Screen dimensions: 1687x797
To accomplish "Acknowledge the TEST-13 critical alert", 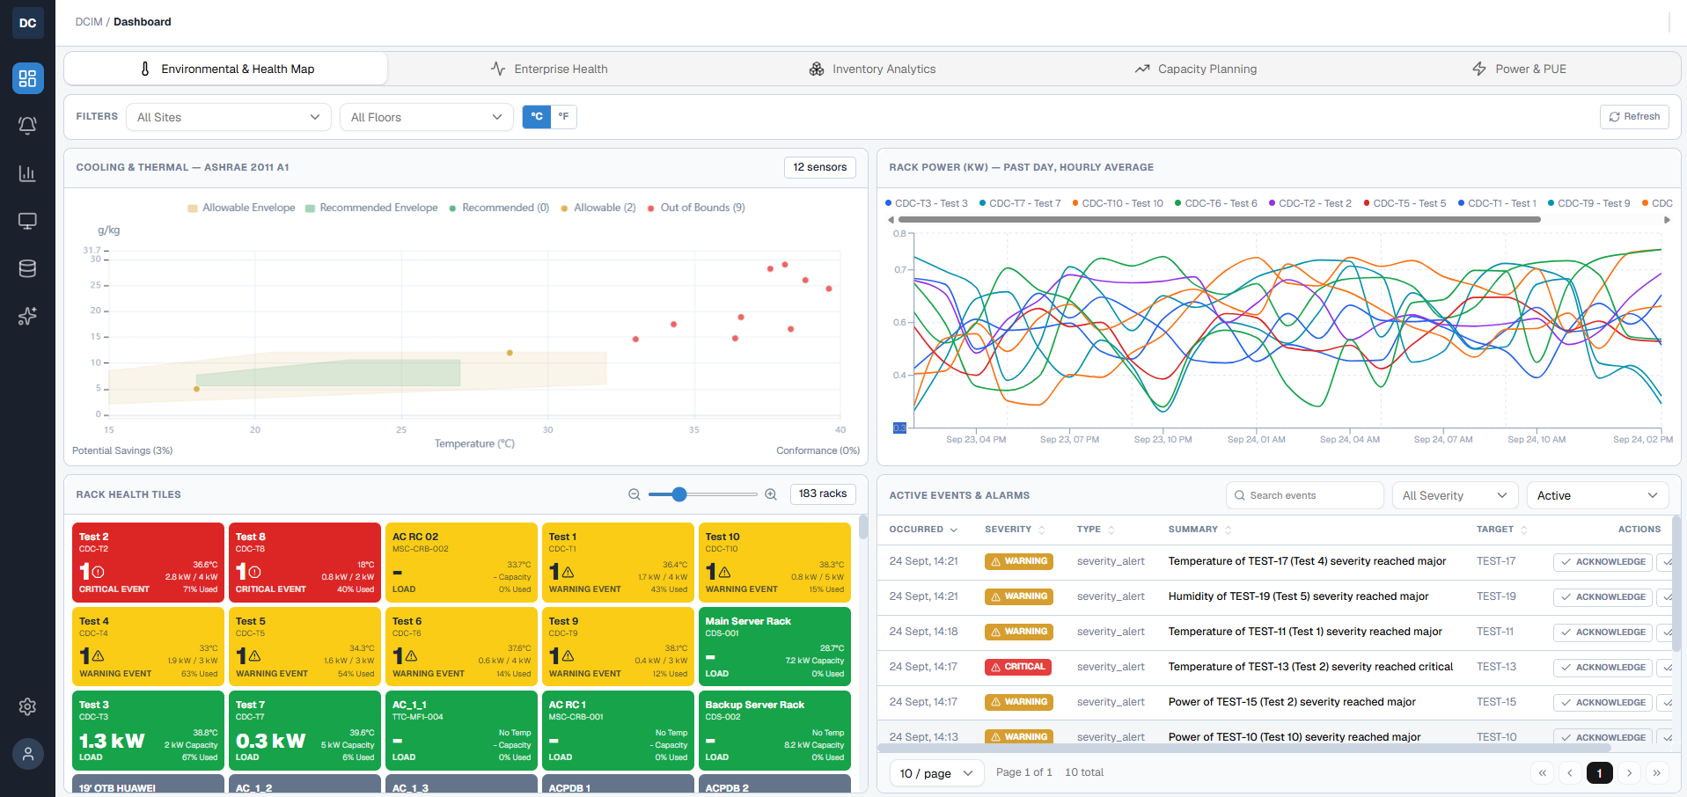I will coord(1603,667).
